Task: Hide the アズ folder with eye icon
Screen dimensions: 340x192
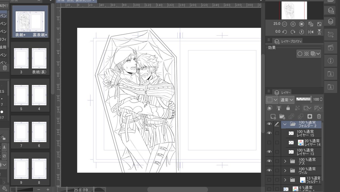Action: coord(269,161)
